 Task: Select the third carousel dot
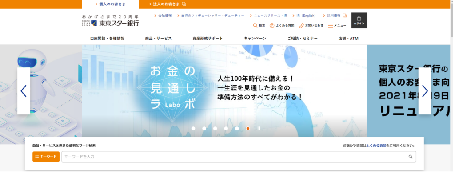215,128
